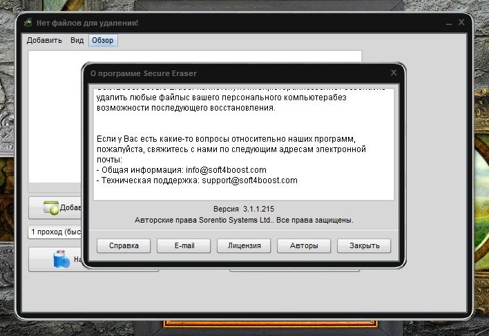Click the E-mail button
This screenshot has width=489, height=336.
184,245
